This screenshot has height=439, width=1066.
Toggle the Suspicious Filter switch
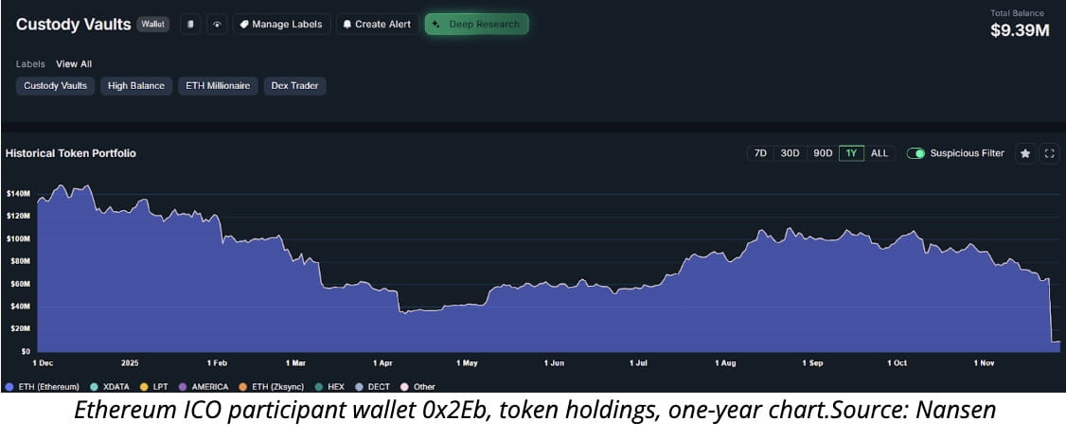pyautogui.click(x=915, y=153)
